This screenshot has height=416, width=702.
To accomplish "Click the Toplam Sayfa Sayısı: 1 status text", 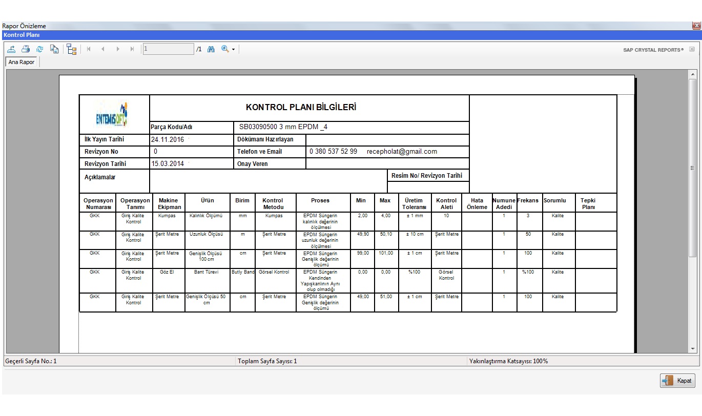I will (267, 361).
